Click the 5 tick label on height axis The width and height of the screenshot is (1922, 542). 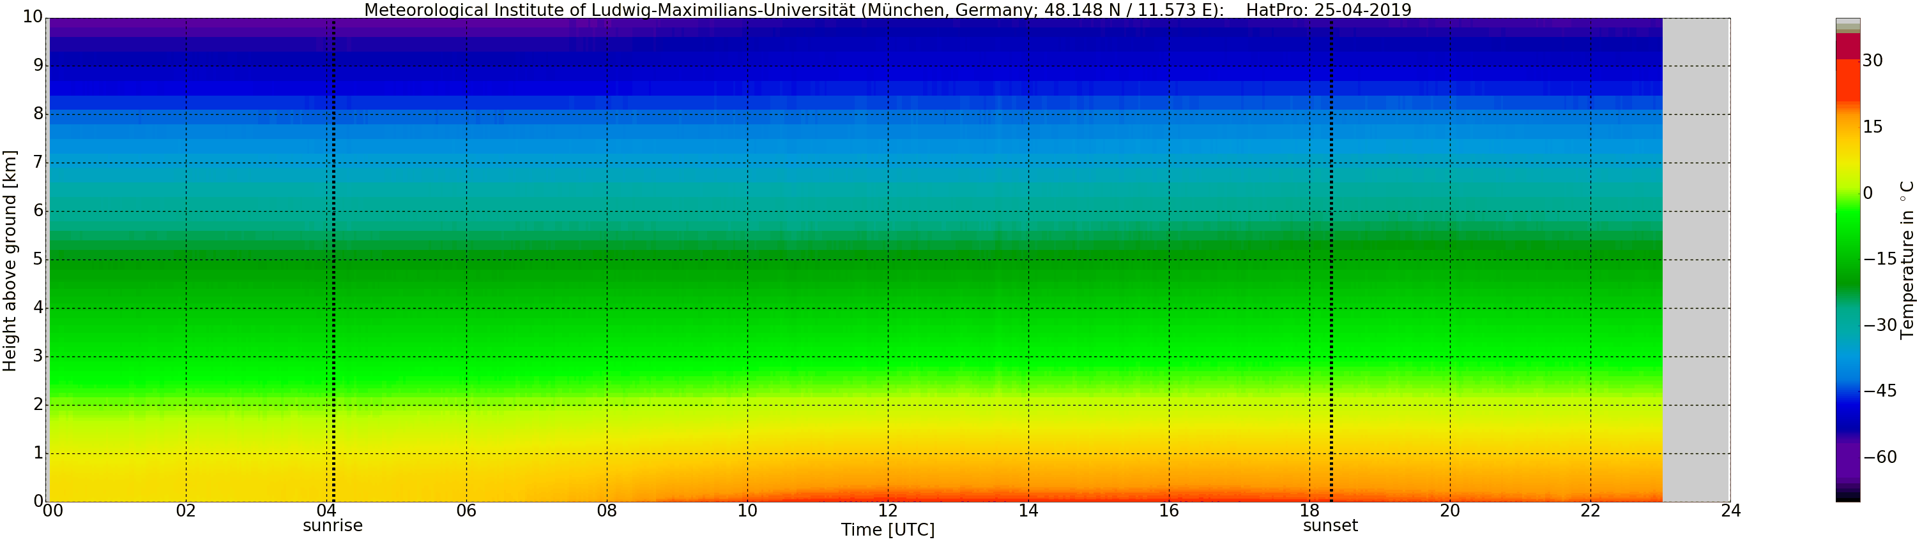[38, 259]
